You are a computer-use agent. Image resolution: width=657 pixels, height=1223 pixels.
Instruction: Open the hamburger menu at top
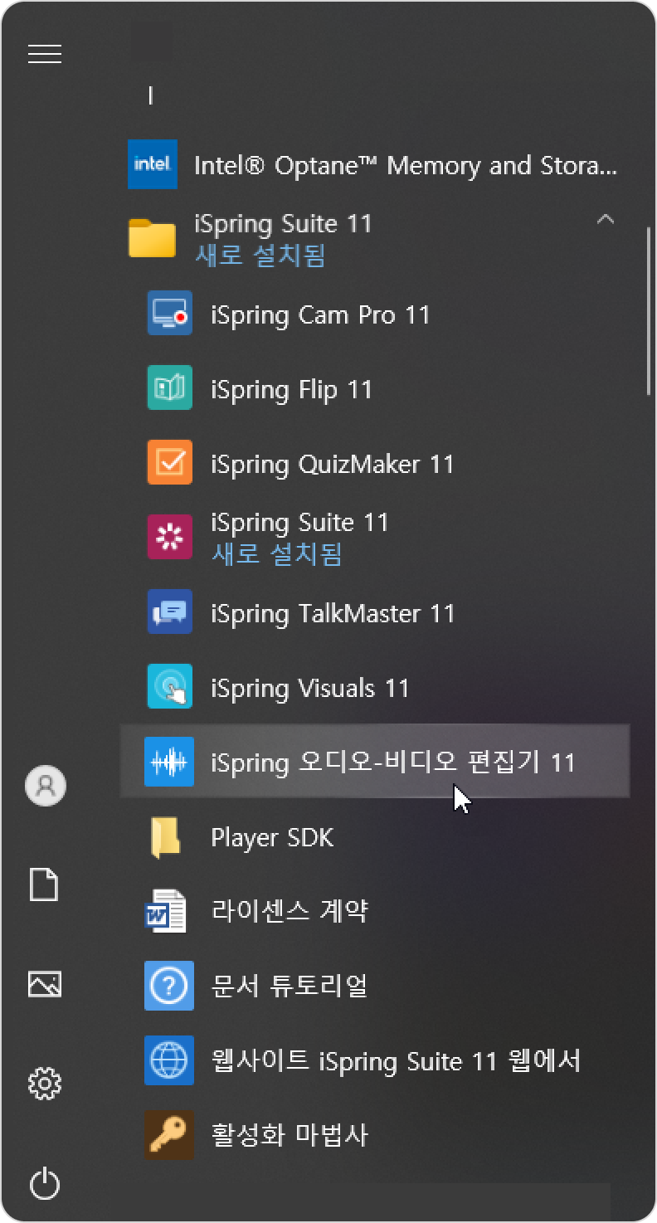[x=45, y=54]
